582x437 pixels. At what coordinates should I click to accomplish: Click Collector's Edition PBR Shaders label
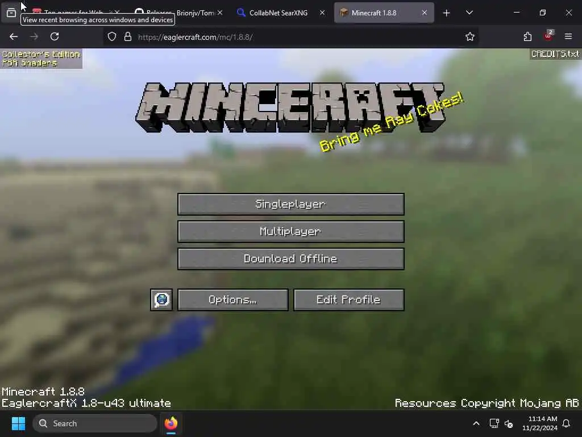41,59
